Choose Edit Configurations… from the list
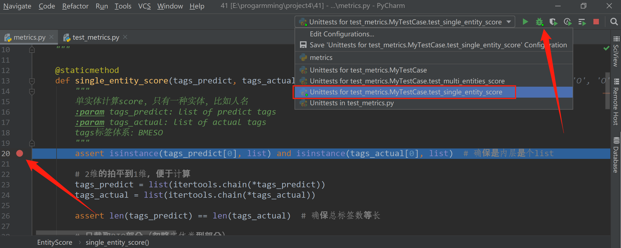Image resolution: width=621 pixels, height=248 pixels. point(342,34)
